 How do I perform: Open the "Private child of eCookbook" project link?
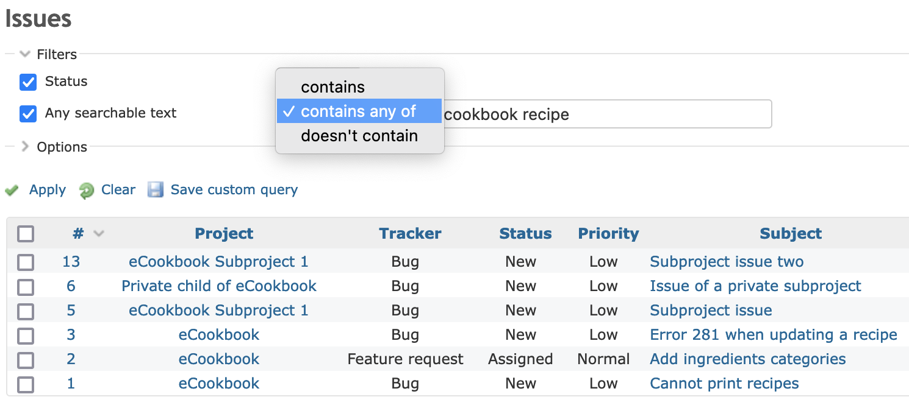(x=219, y=286)
